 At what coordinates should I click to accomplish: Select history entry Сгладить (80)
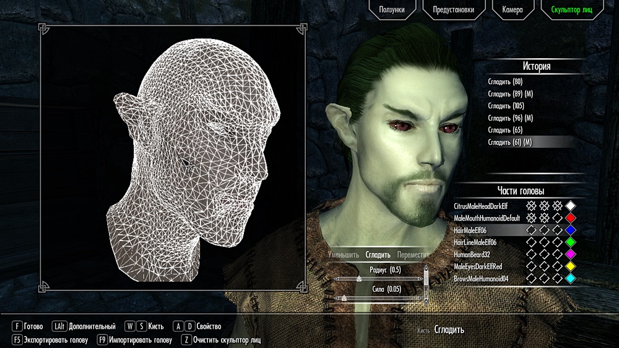pos(505,82)
